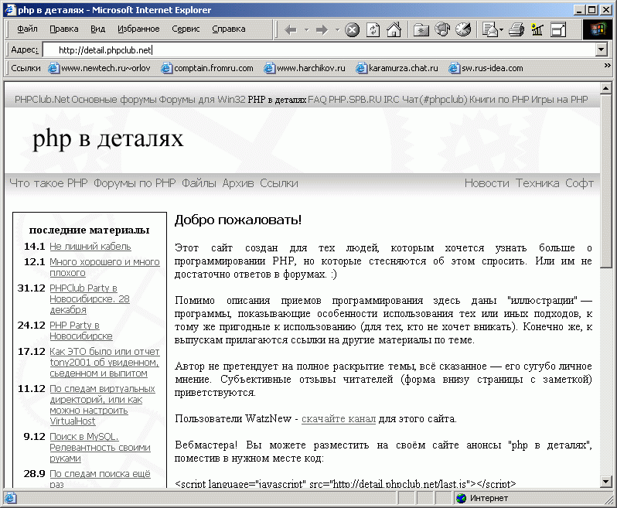This screenshot has width=617, height=508.
Task: Click the Mail toolbar icon
Action: 490,30
